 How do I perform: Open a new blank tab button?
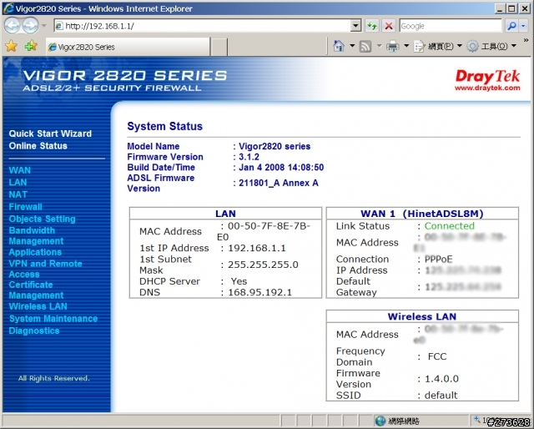219,47
